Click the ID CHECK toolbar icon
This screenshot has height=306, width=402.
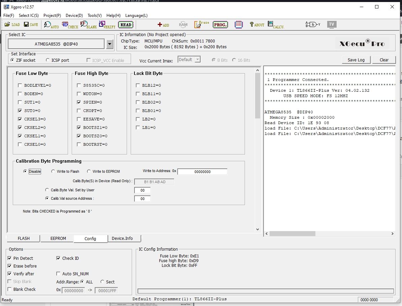[70, 25]
